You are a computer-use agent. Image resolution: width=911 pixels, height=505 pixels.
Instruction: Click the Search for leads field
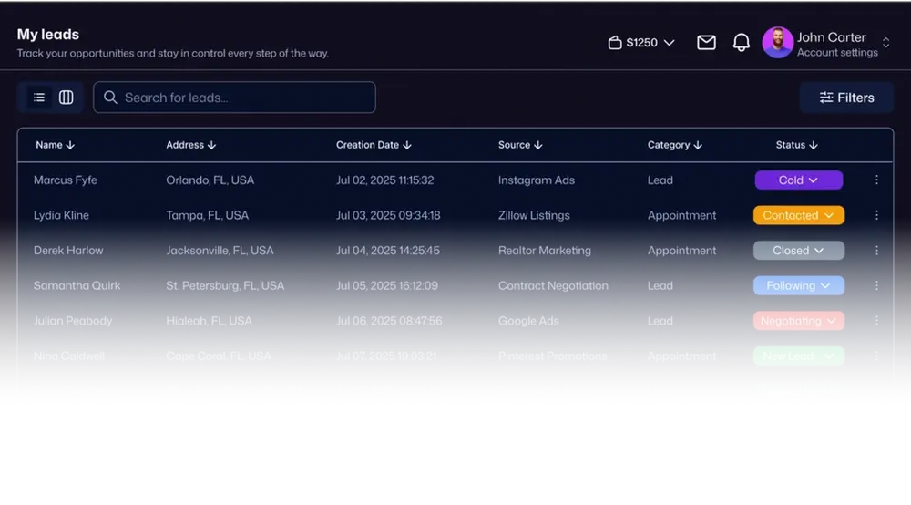coord(234,98)
